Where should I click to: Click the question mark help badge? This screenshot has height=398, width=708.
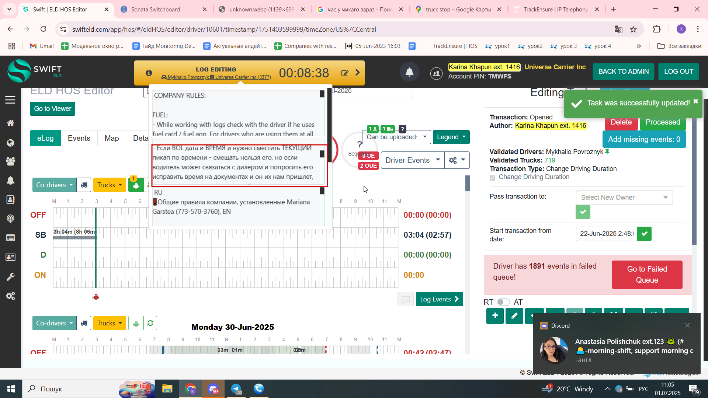click(x=402, y=129)
